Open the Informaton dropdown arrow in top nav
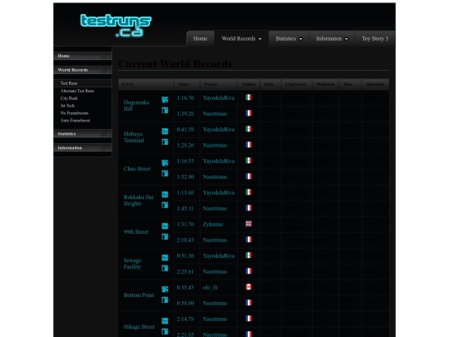Viewport: 449px width, 337px height. tap(346, 39)
